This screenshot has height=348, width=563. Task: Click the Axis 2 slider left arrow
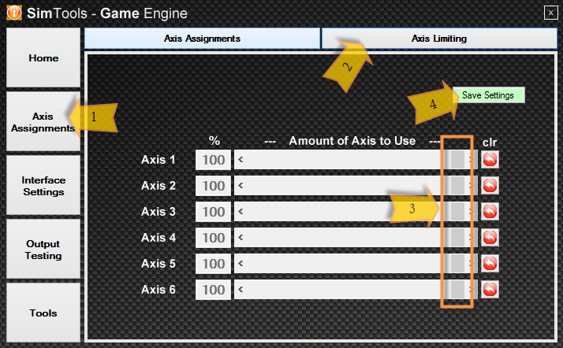click(x=240, y=185)
